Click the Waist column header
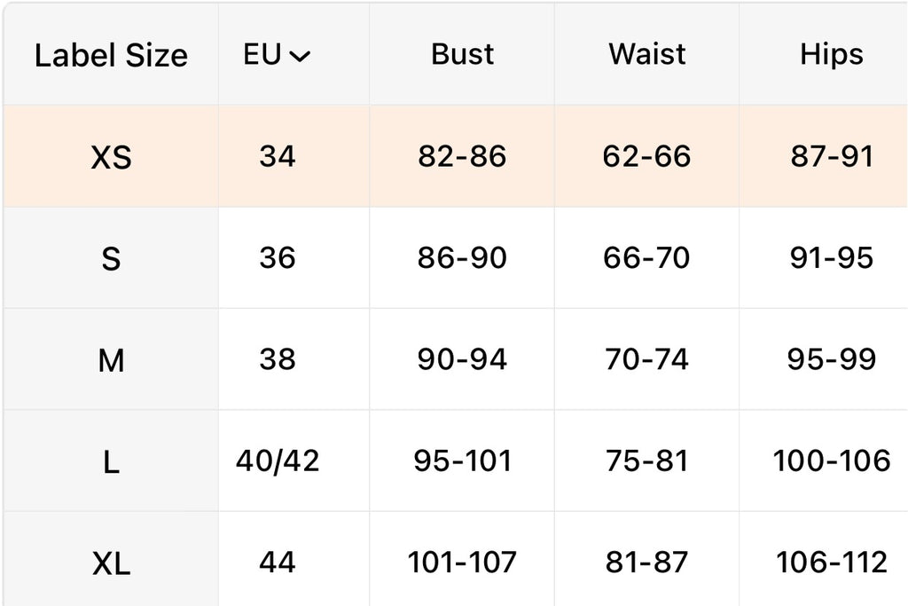 tap(646, 54)
